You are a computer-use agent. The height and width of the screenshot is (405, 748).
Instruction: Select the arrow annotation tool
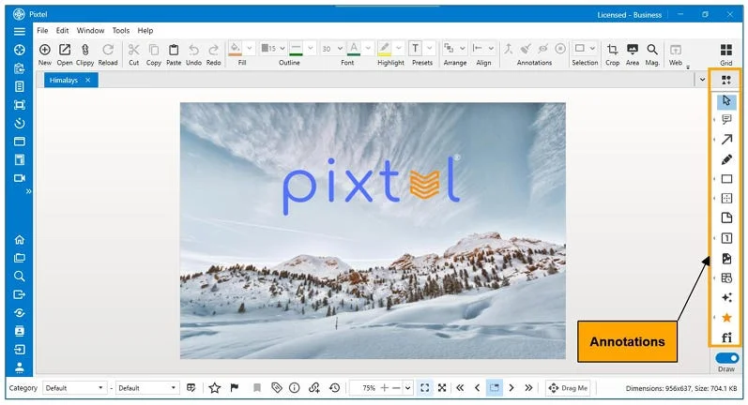[726, 139]
